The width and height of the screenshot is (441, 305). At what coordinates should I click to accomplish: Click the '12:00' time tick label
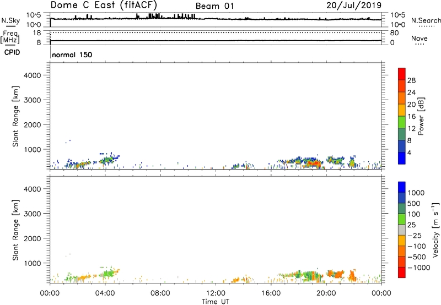point(216,293)
